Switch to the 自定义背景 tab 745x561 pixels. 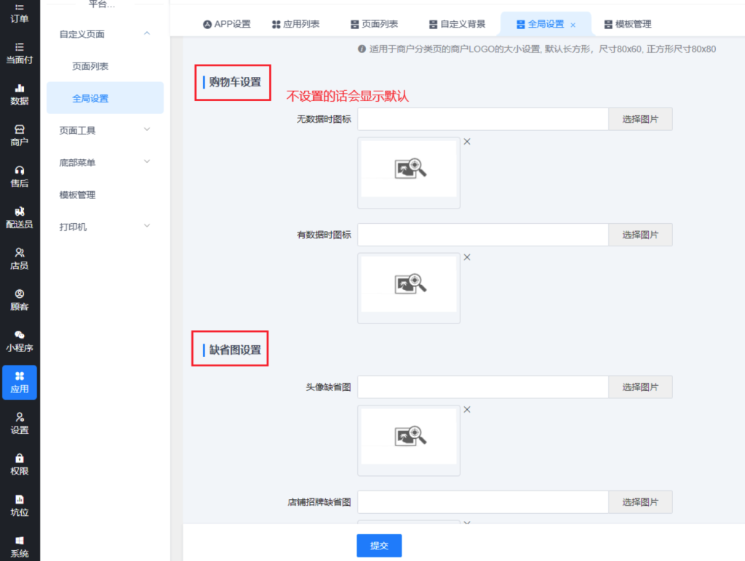coord(457,24)
